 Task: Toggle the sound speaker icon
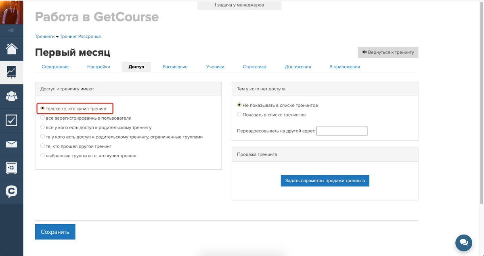click(11, 30)
